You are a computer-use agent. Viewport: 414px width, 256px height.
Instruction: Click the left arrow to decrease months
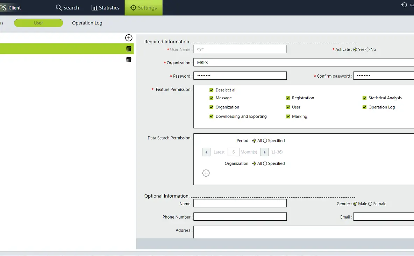point(206,152)
